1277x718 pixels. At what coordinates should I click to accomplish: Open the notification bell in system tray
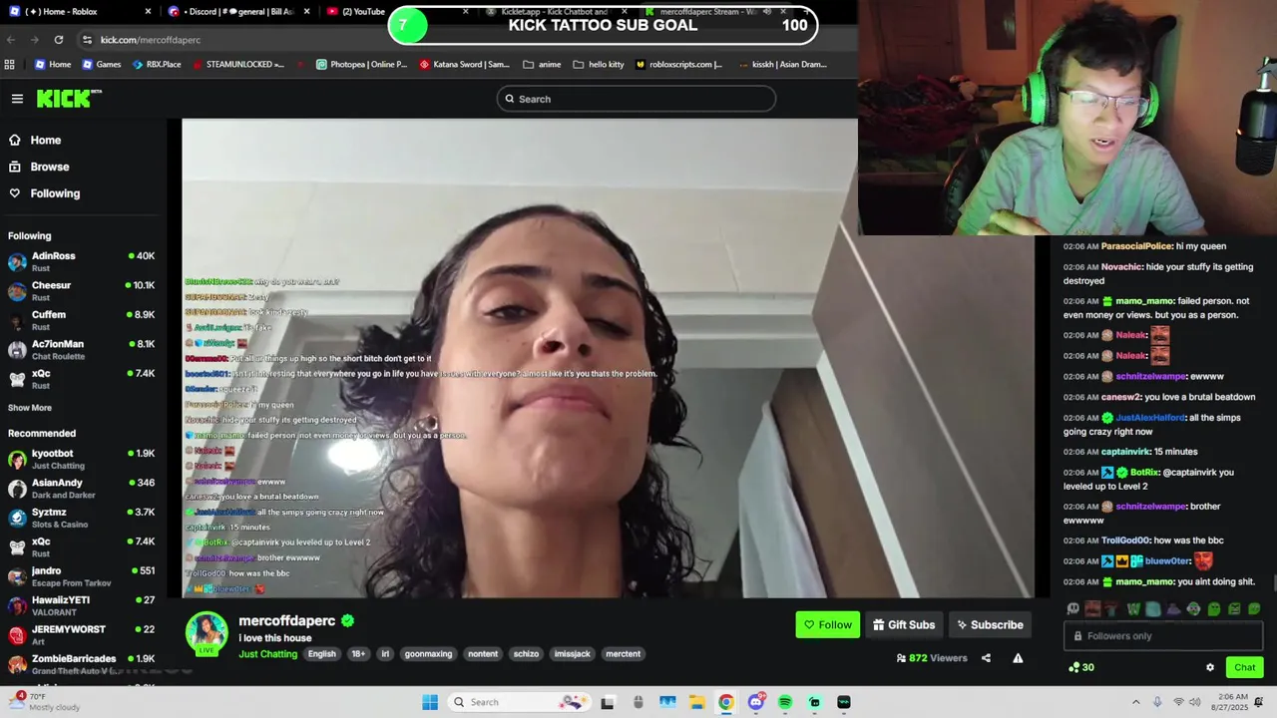1259,702
